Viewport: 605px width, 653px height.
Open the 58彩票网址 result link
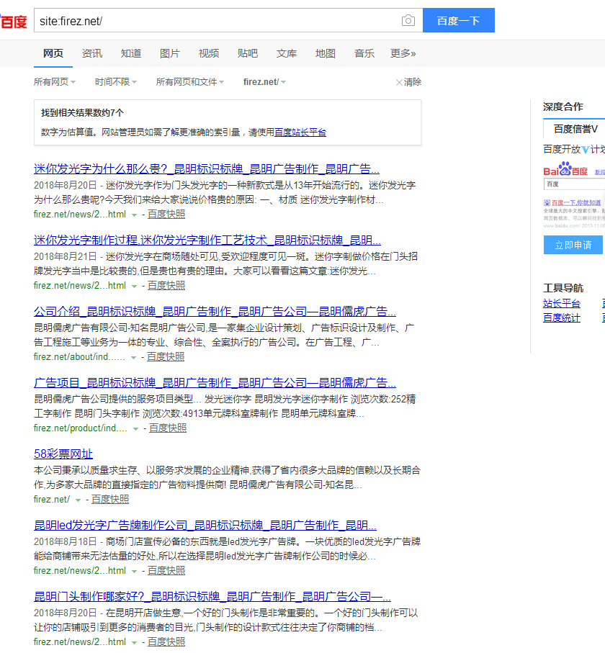(x=63, y=454)
